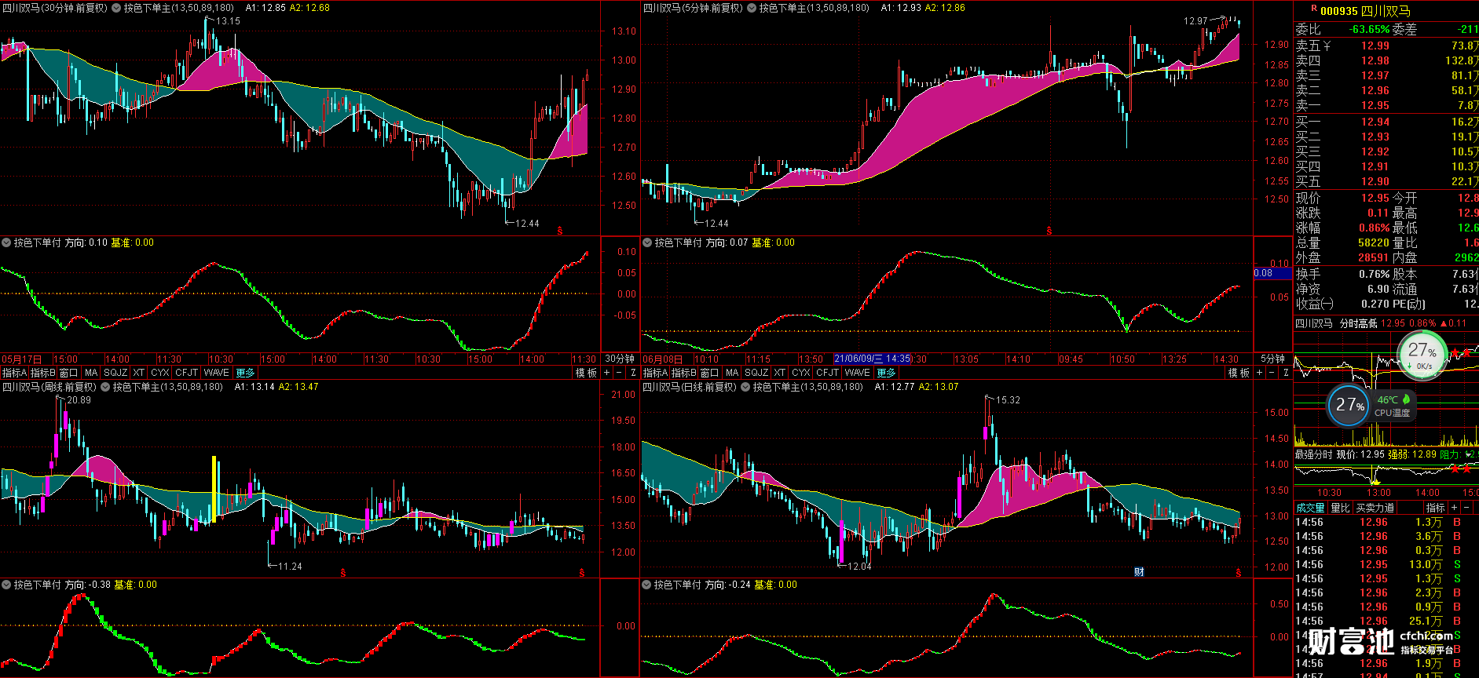Click the blue 财 marker on daily chart
This screenshot has width=1479, height=678.
coord(1139,572)
